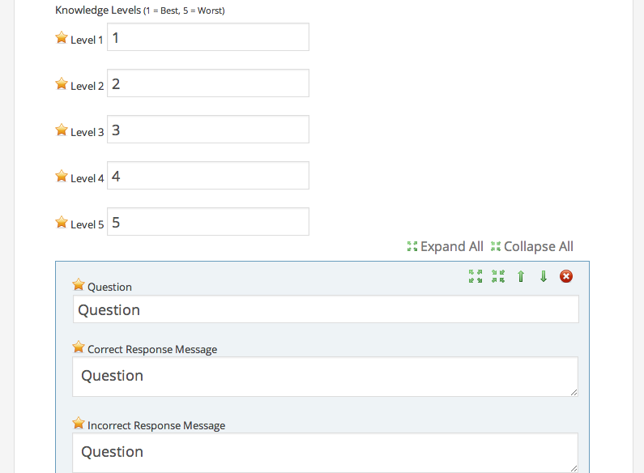Click the Incorrect Response Message textarea
644x473 pixels.
pyautogui.click(x=326, y=452)
